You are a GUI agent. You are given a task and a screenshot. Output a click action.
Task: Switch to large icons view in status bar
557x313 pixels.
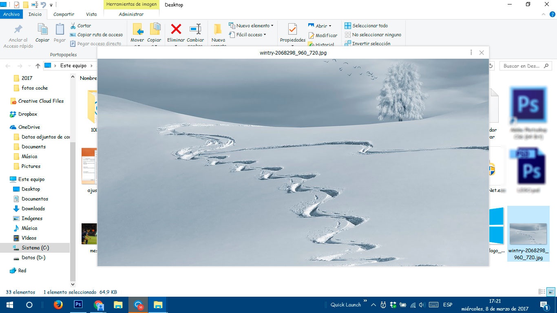[x=551, y=292]
